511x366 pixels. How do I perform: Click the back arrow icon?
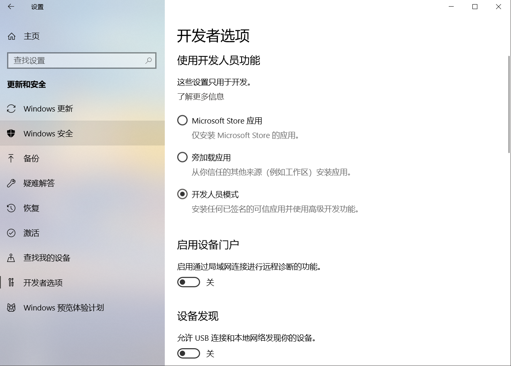[x=11, y=7]
